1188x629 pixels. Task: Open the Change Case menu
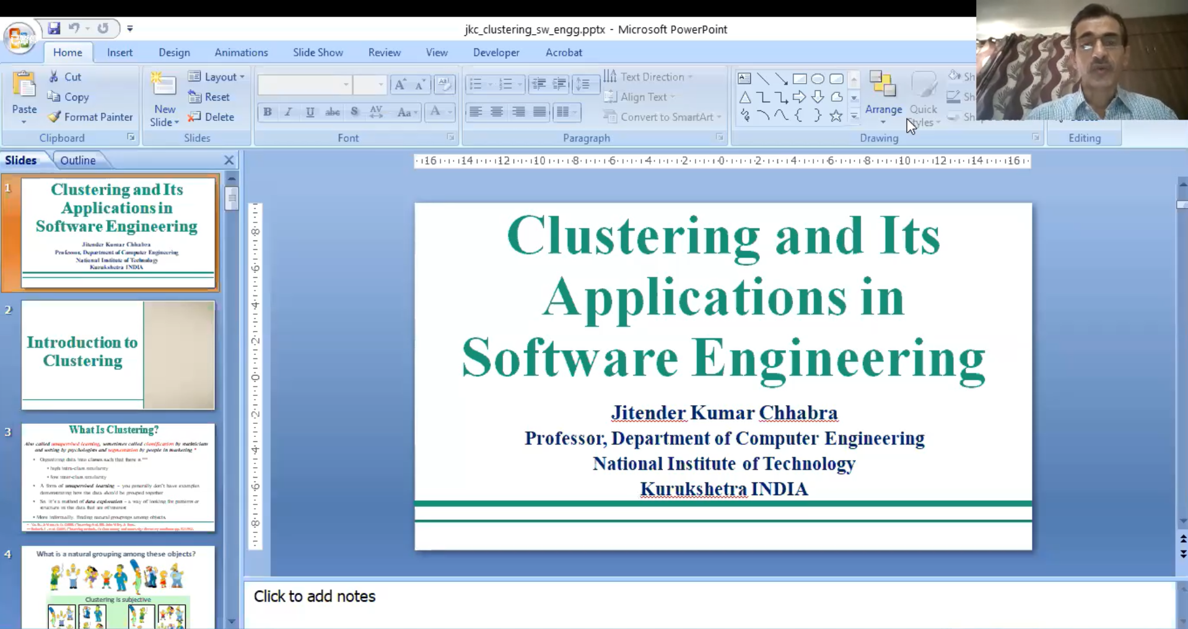(x=407, y=112)
